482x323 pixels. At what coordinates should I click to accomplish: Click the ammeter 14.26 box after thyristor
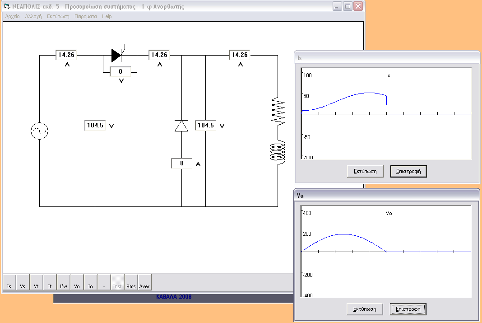tap(159, 55)
